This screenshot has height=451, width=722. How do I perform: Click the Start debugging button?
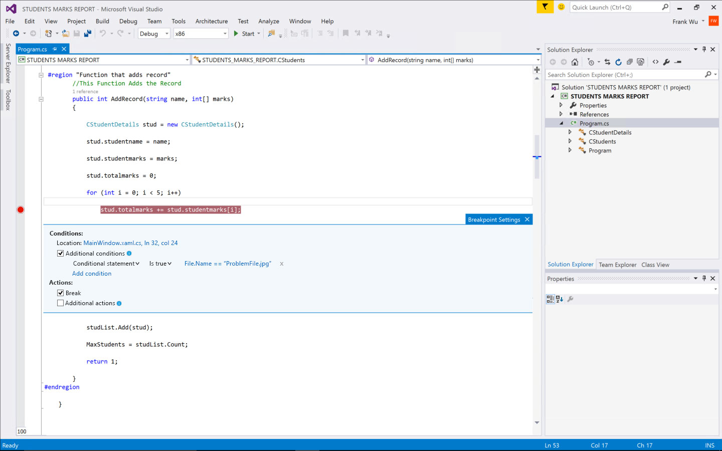tap(245, 33)
